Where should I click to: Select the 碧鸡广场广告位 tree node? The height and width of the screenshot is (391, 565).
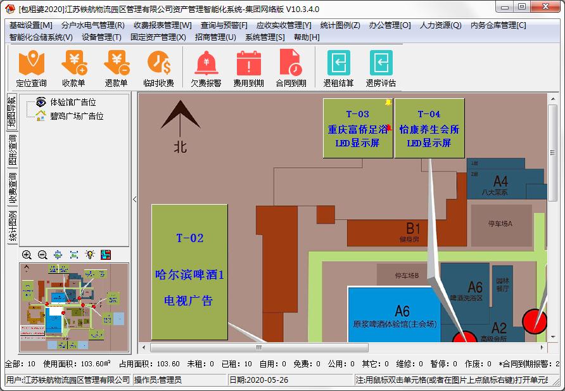[77, 116]
